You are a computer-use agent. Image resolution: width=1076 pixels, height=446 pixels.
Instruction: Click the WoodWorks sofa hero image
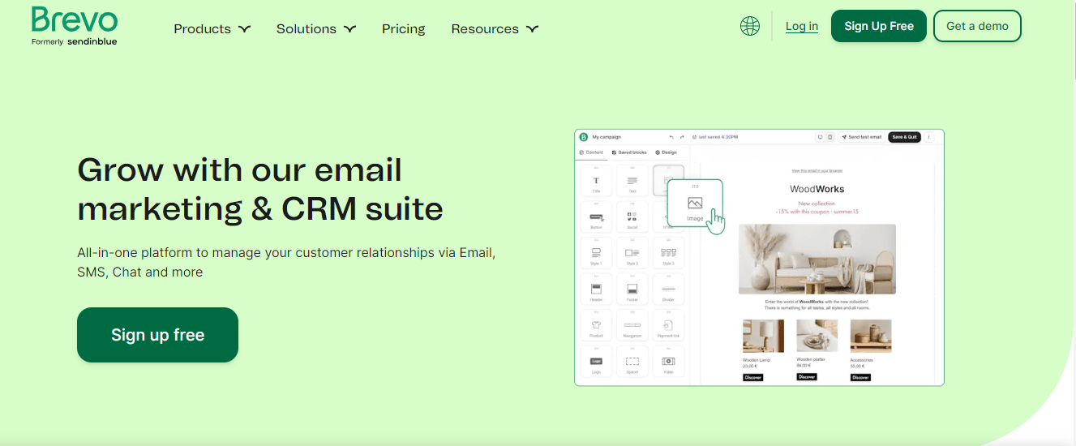(817, 259)
